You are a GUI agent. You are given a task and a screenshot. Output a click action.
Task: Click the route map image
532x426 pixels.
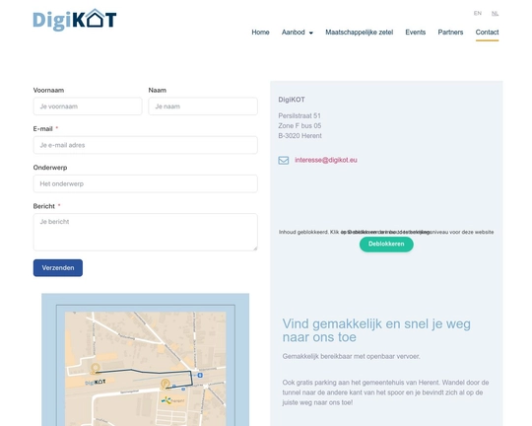pyautogui.click(x=145, y=360)
